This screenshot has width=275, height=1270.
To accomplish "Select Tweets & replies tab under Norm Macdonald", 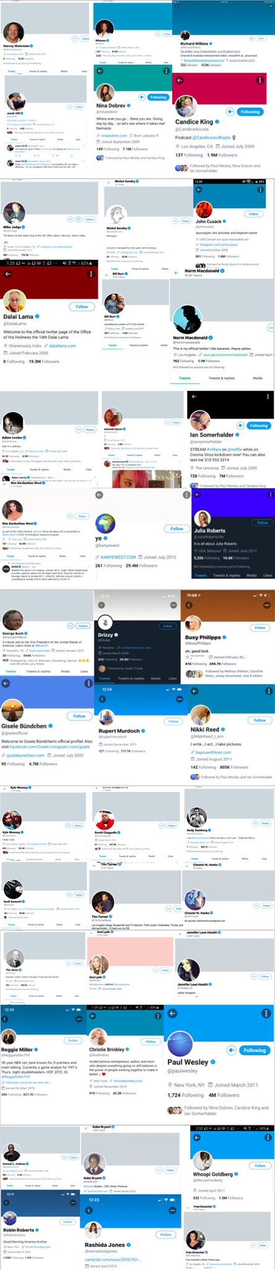I will (x=221, y=378).
